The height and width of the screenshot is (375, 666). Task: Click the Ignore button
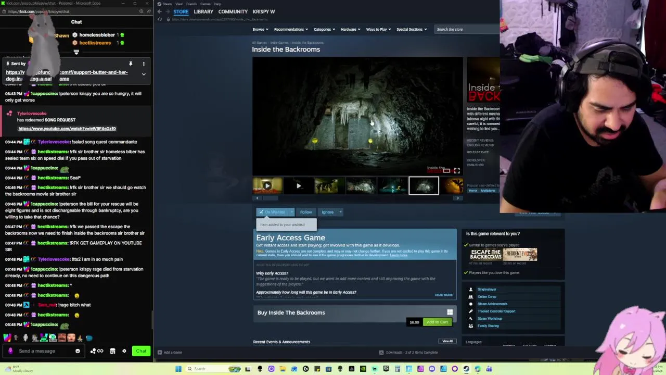(x=327, y=212)
